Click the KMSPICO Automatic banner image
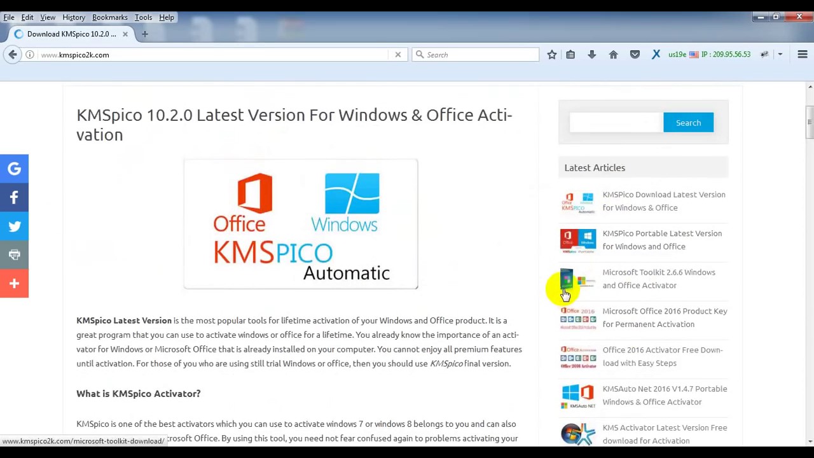 [x=301, y=224]
